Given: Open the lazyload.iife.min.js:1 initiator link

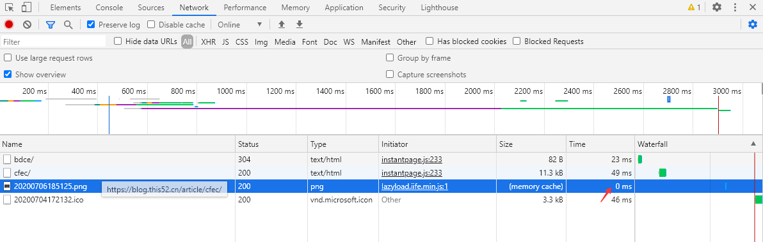Looking at the screenshot, I should coord(415,186).
